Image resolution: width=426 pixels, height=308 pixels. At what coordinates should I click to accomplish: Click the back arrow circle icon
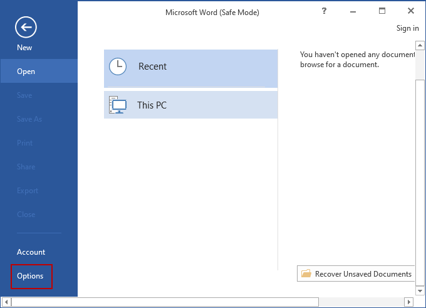pos(26,27)
